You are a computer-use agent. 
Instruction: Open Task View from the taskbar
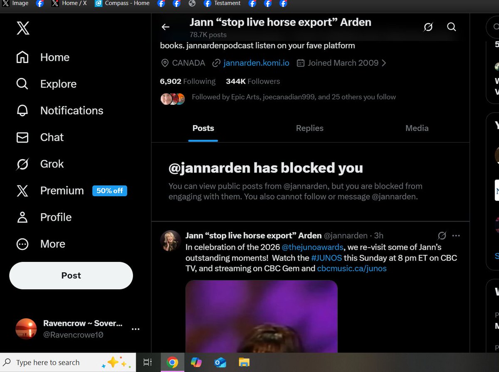click(147, 362)
